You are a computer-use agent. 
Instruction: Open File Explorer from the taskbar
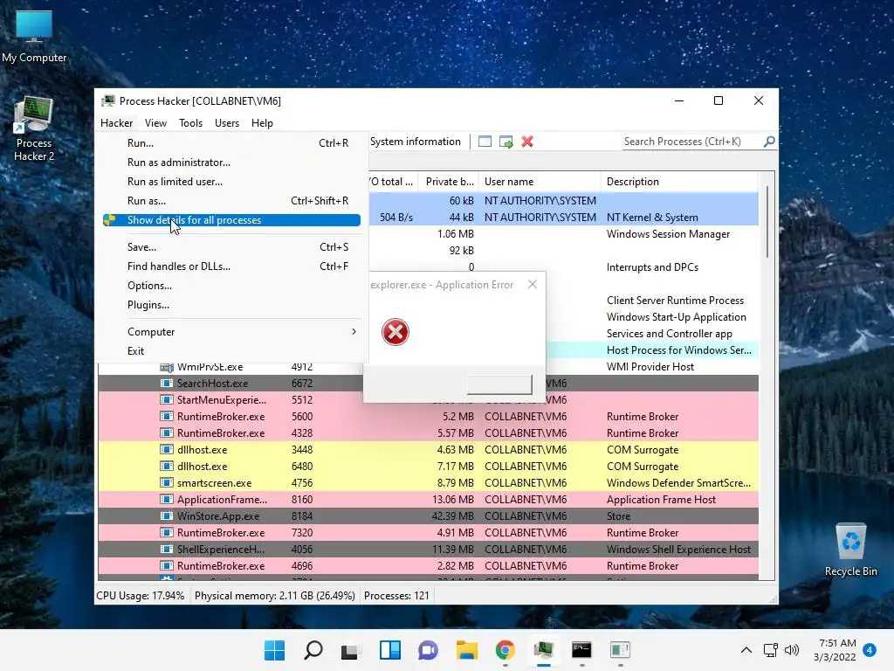(466, 650)
